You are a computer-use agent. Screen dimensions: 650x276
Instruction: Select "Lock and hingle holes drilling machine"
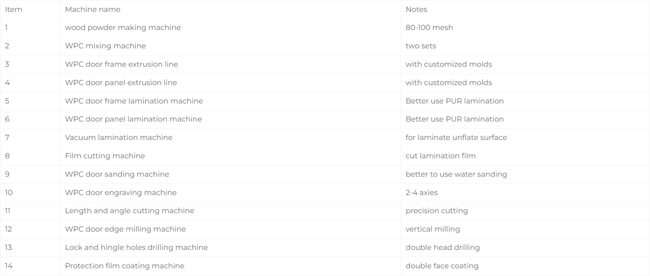tap(136, 247)
